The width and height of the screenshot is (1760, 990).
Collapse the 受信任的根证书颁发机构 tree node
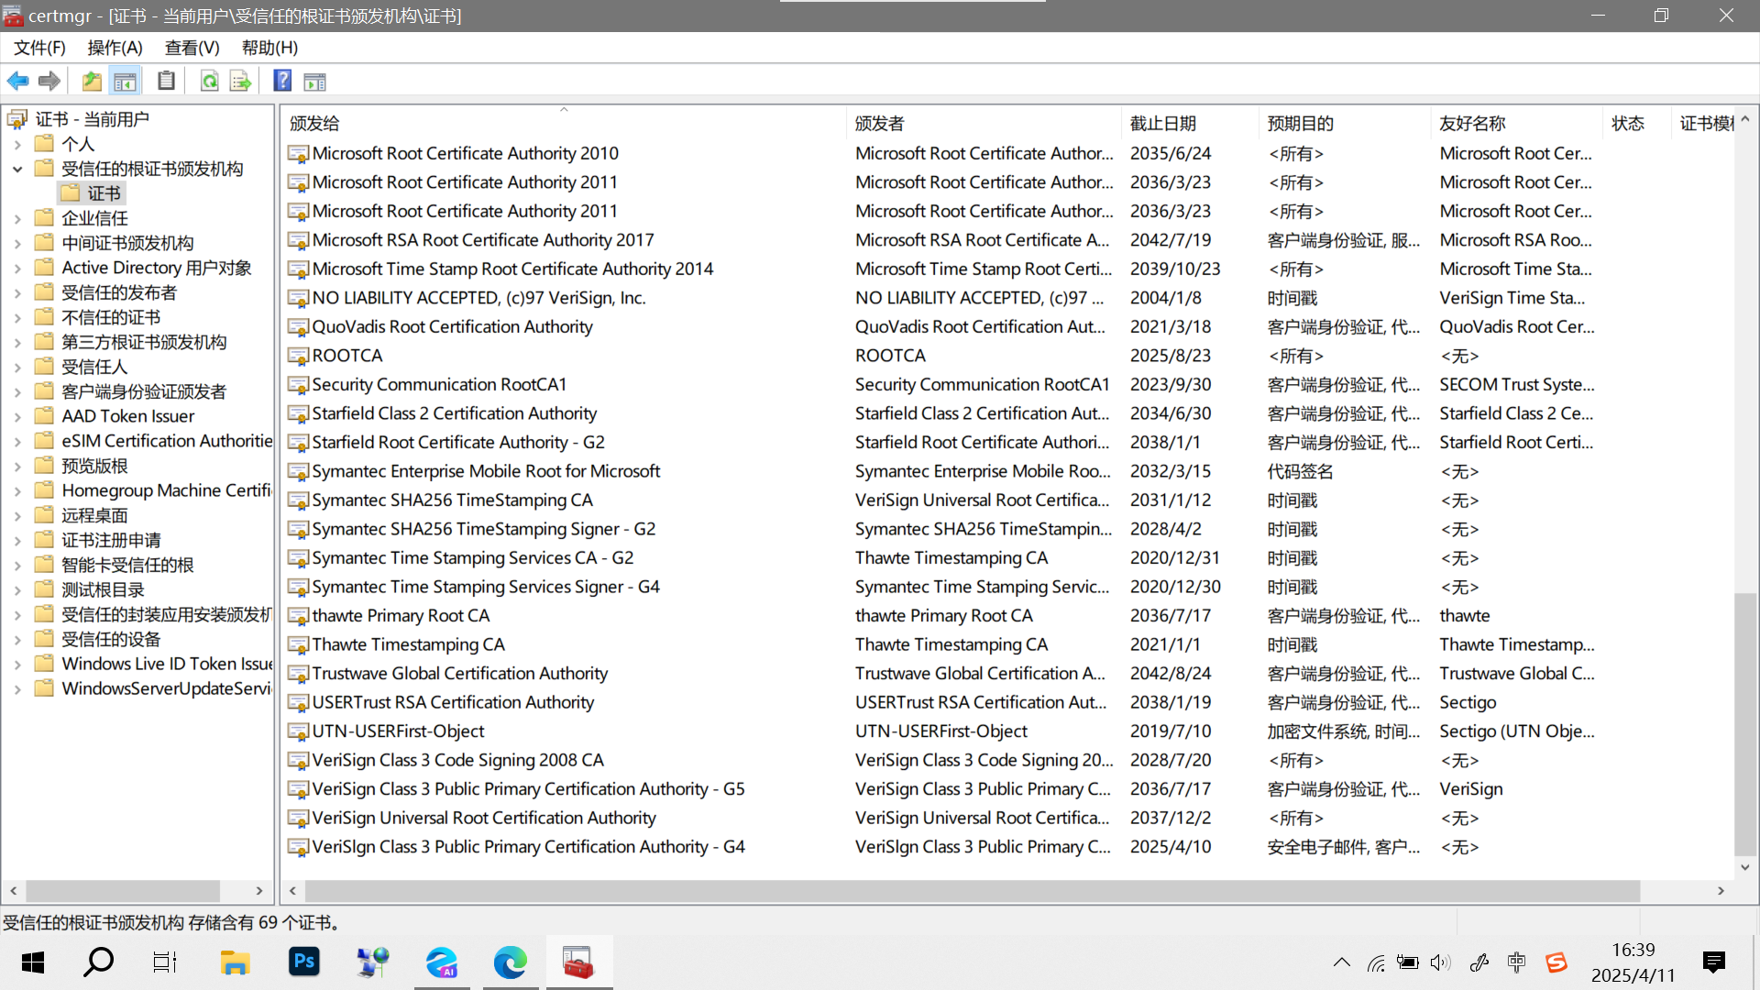pyautogui.click(x=17, y=169)
